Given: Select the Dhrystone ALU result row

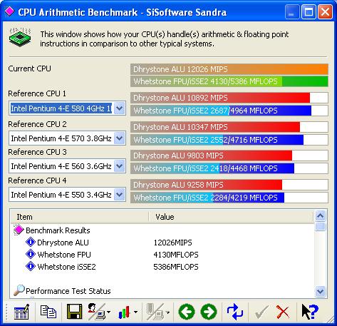Looking at the screenshot, I should coord(162,243).
